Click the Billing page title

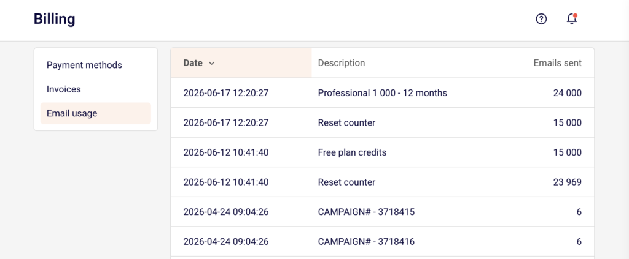(54, 19)
